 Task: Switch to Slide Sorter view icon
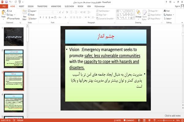click(x=144, y=120)
